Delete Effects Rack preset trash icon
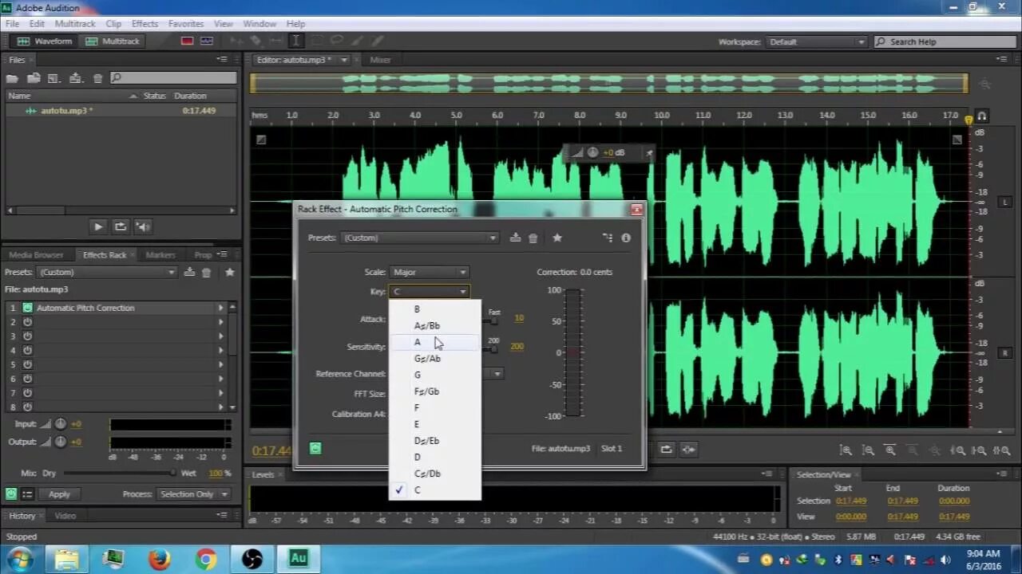Viewport: 1022px width, 574px height. 206,272
